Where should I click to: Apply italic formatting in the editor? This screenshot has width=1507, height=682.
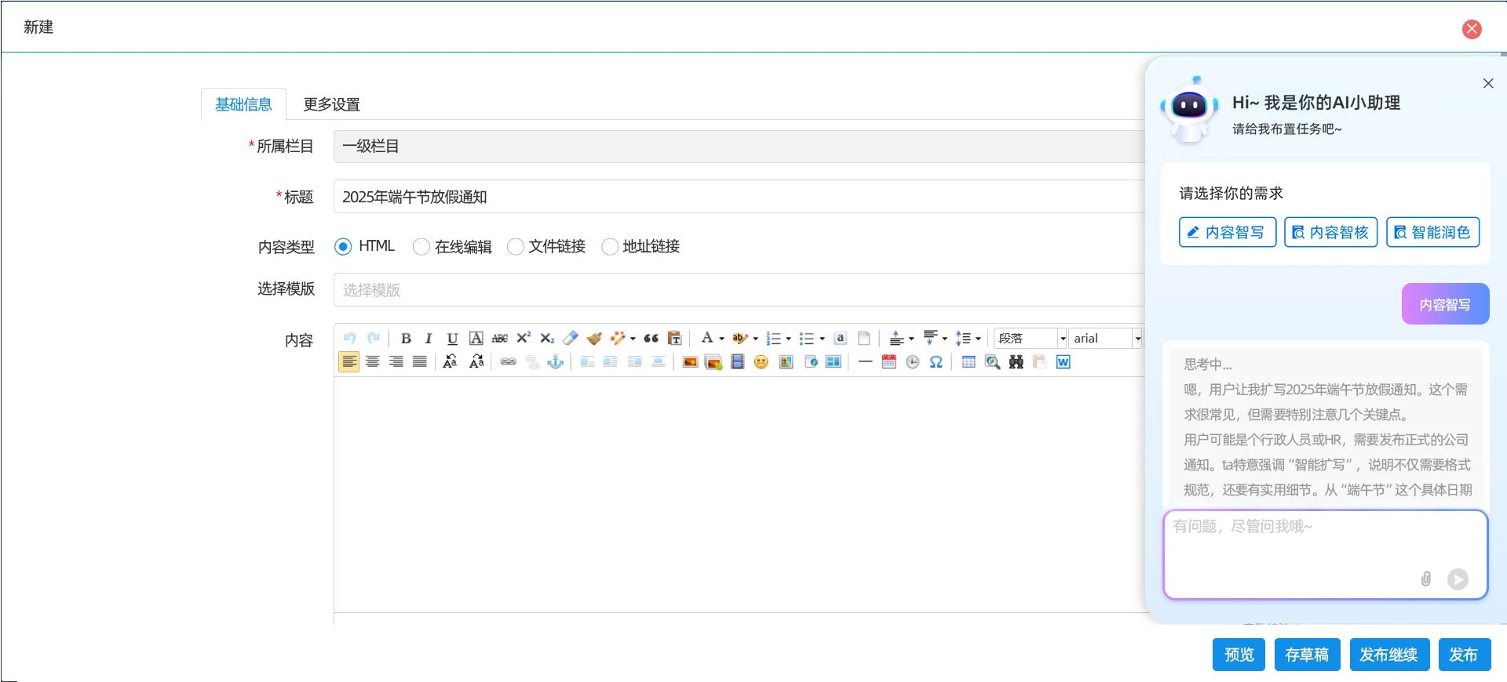429,339
